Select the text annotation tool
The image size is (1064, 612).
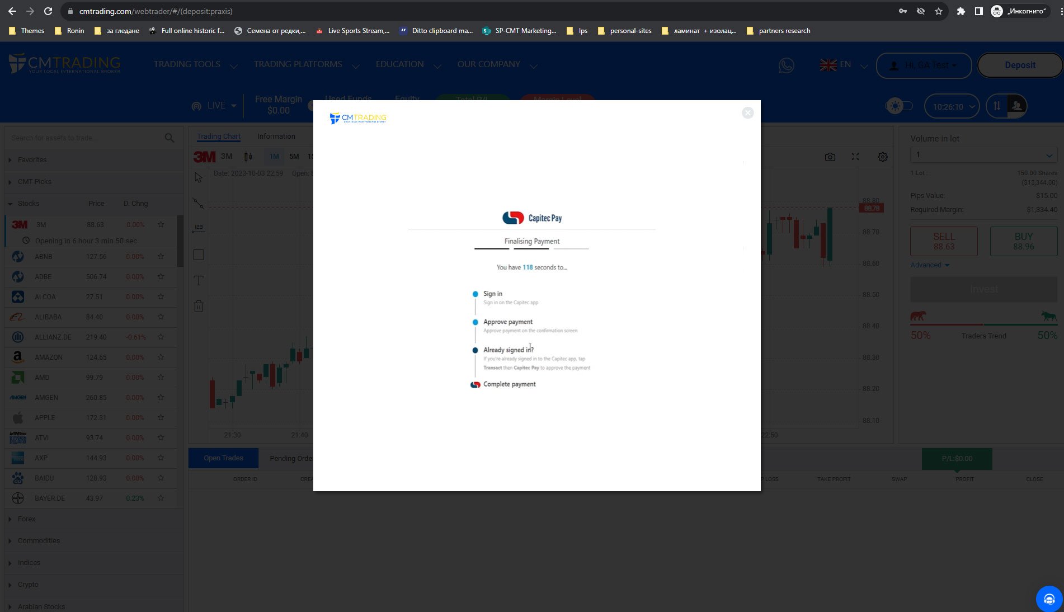click(199, 280)
